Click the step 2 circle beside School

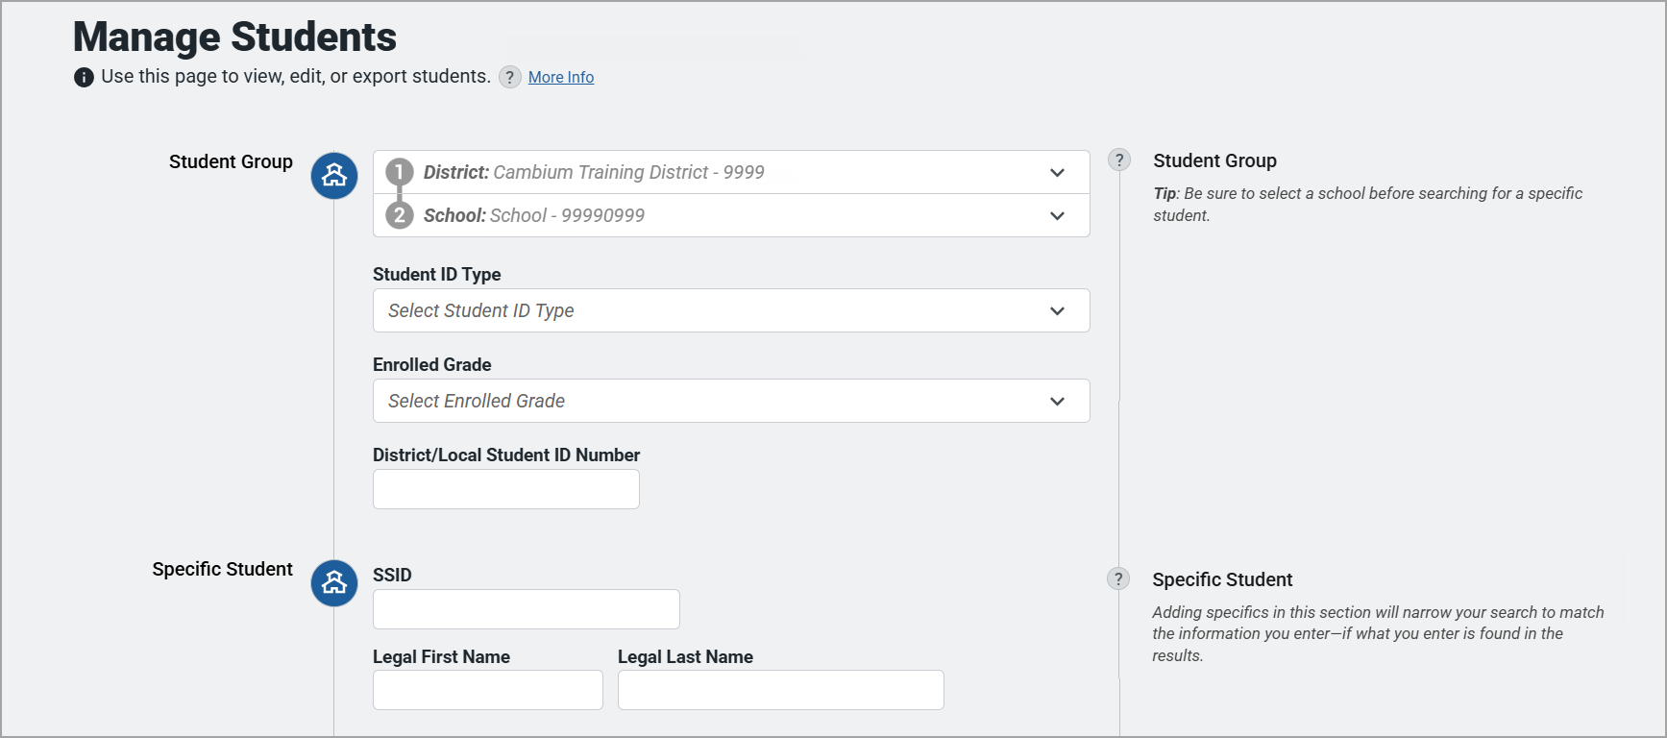[x=400, y=215]
